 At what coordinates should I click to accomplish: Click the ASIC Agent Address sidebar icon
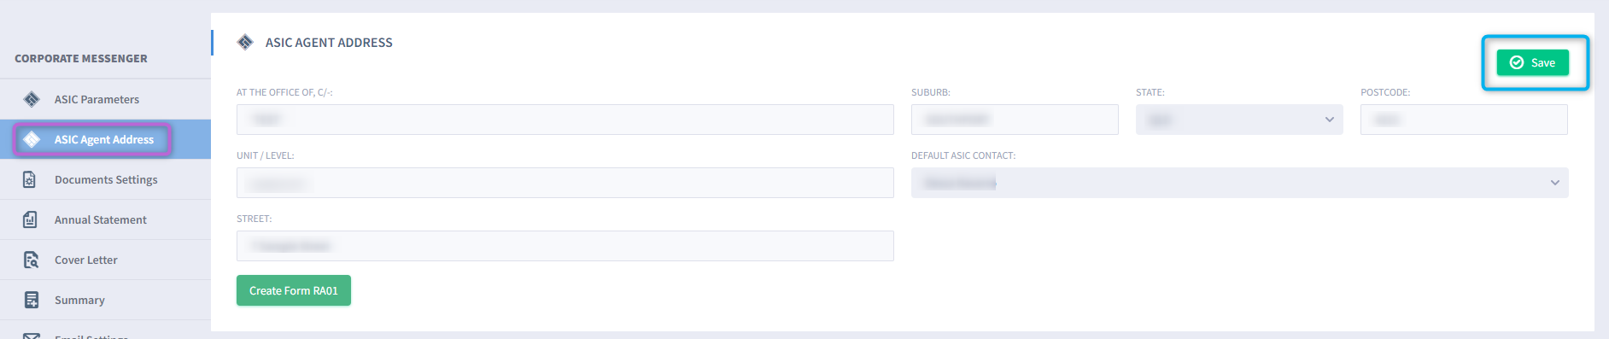tap(32, 139)
